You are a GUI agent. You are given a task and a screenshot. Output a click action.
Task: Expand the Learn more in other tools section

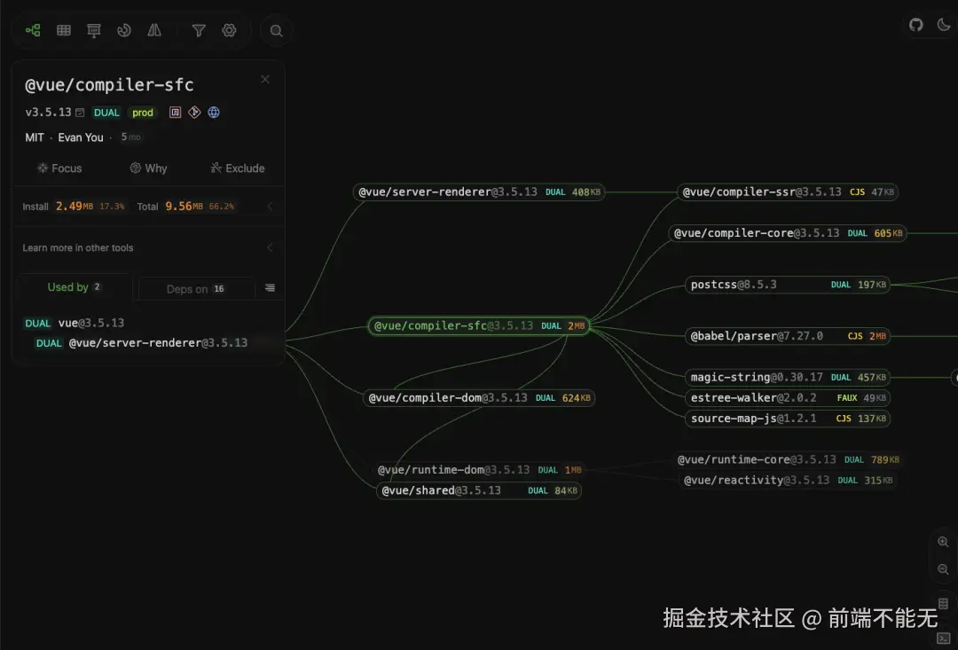pos(270,247)
